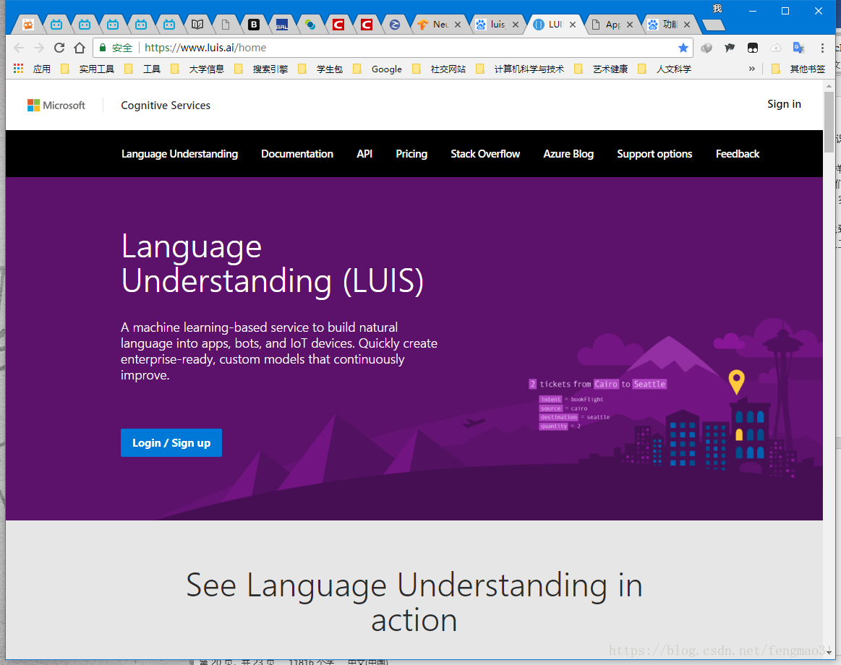This screenshot has width=841, height=665.
Task: Open the Language Understanding nav item
Action: (179, 154)
